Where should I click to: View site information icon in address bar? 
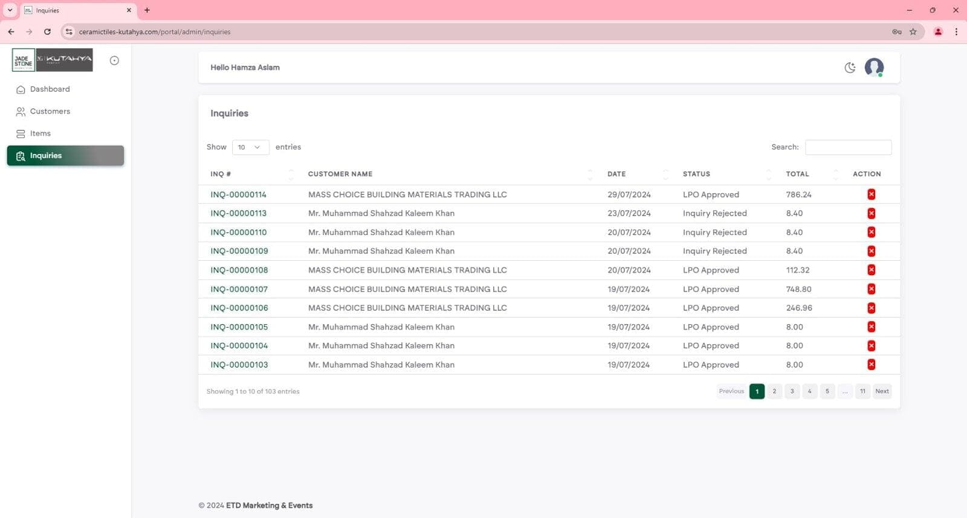(69, 32)
